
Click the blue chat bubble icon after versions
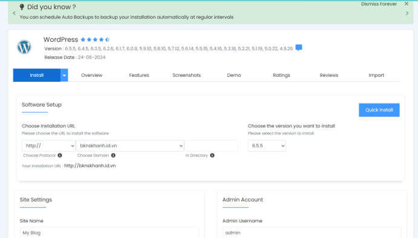[299, 48]
